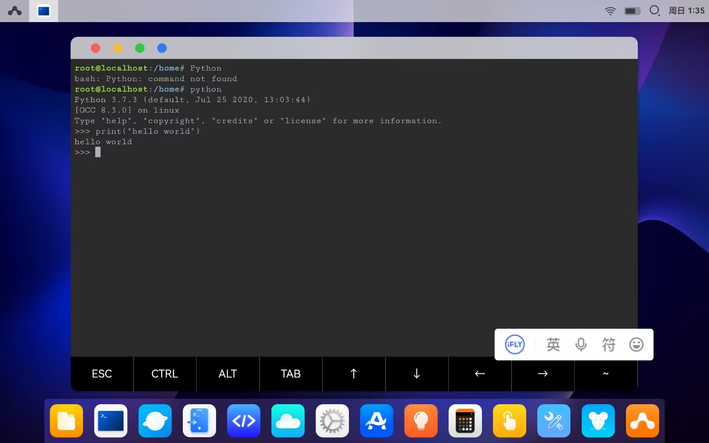Open the cloud app in dock
This screenshot has width=709, height=443.
(288, 421)
